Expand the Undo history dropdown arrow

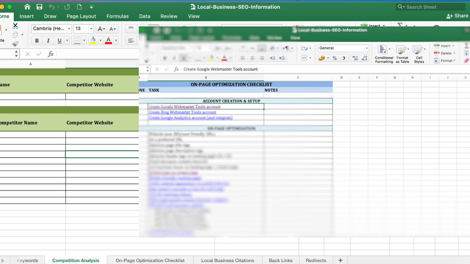58,7
